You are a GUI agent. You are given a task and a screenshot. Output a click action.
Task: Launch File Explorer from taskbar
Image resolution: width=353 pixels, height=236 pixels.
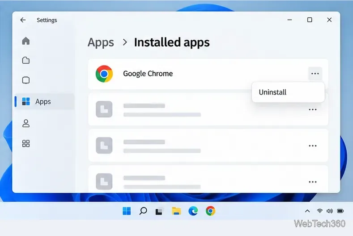click(176, 211)
